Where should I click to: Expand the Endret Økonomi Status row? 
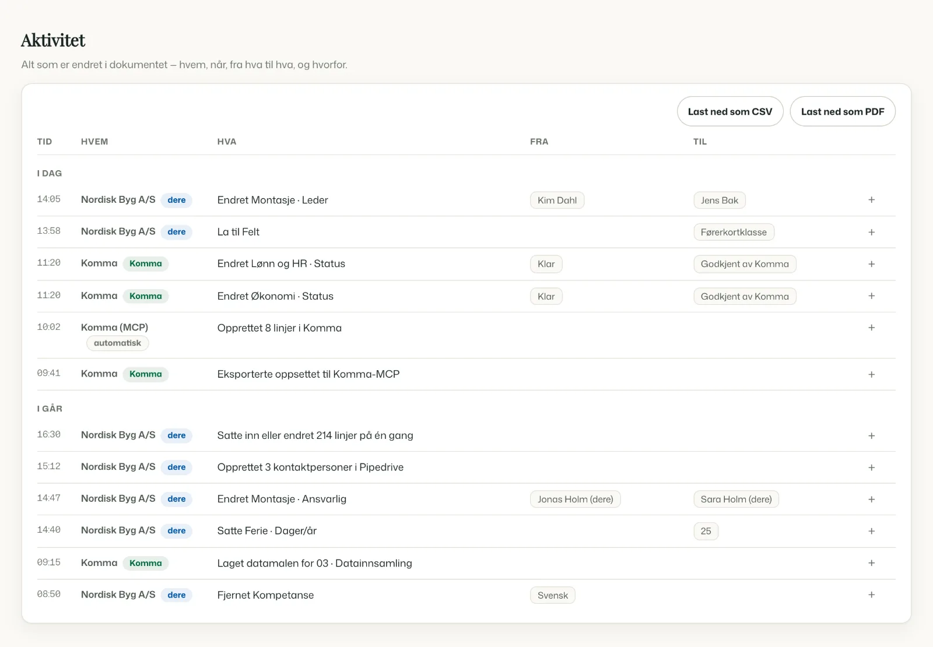point(871,296)
